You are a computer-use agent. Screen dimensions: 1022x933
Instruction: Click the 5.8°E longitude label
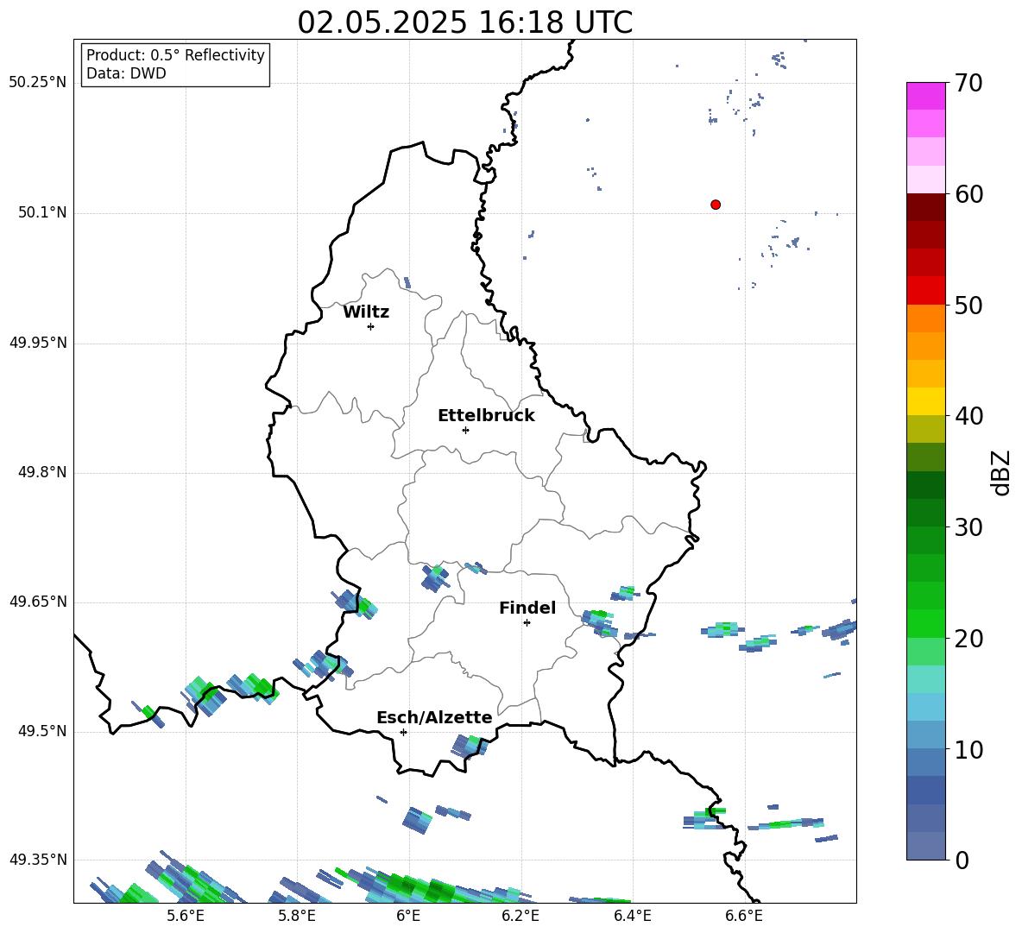point(297,916)
